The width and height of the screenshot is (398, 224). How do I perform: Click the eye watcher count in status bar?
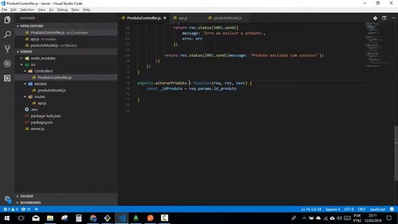coord(26,209)
